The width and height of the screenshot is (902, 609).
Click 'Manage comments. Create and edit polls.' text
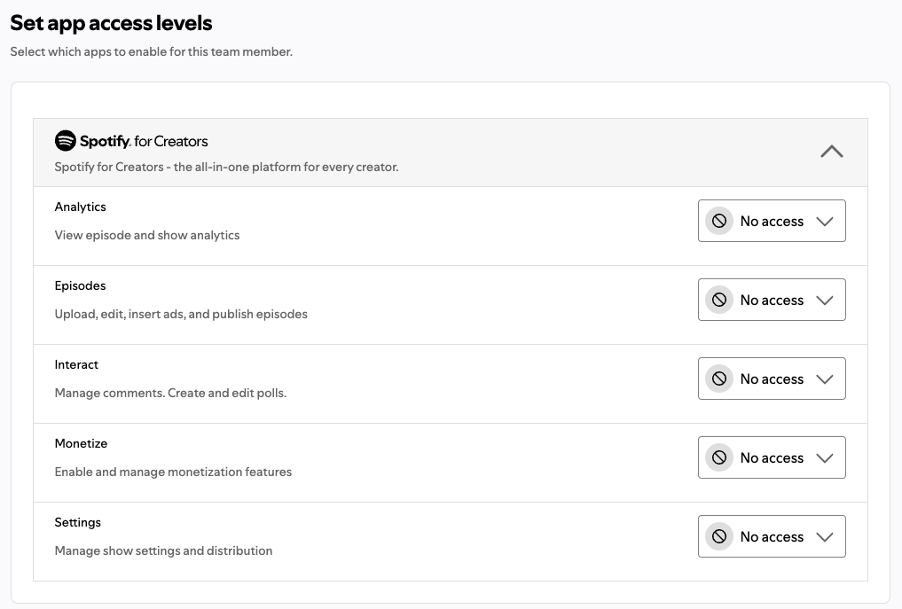(170, 393)
